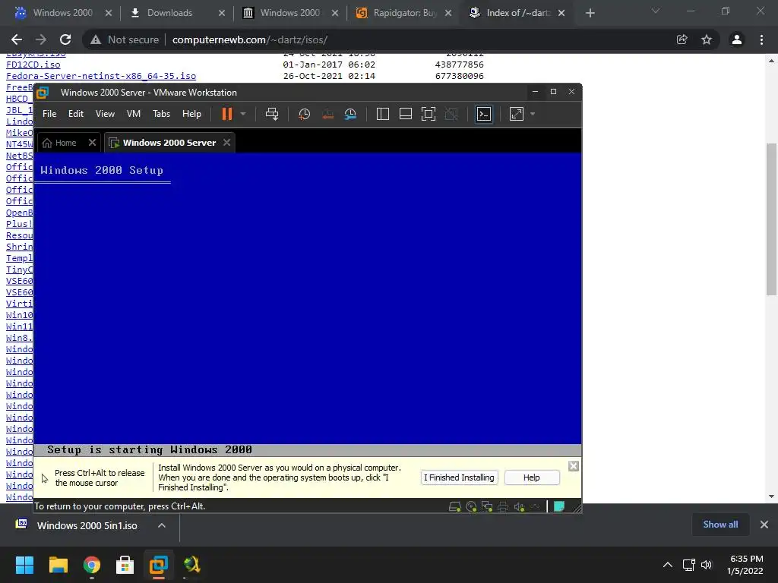Click the VMware message log note icon

pyautogui.click(x=559, y=506)
